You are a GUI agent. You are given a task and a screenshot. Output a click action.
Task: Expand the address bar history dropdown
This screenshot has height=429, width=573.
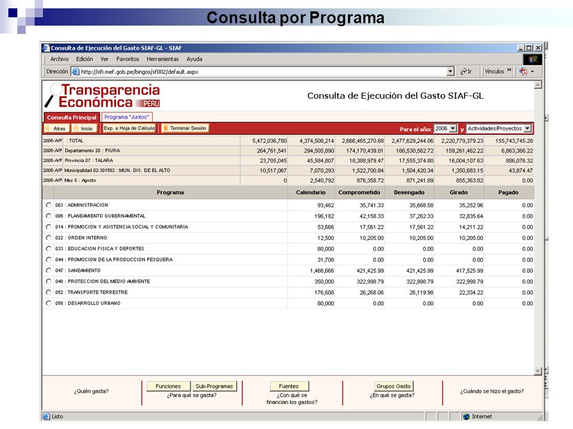click(451, 71)
